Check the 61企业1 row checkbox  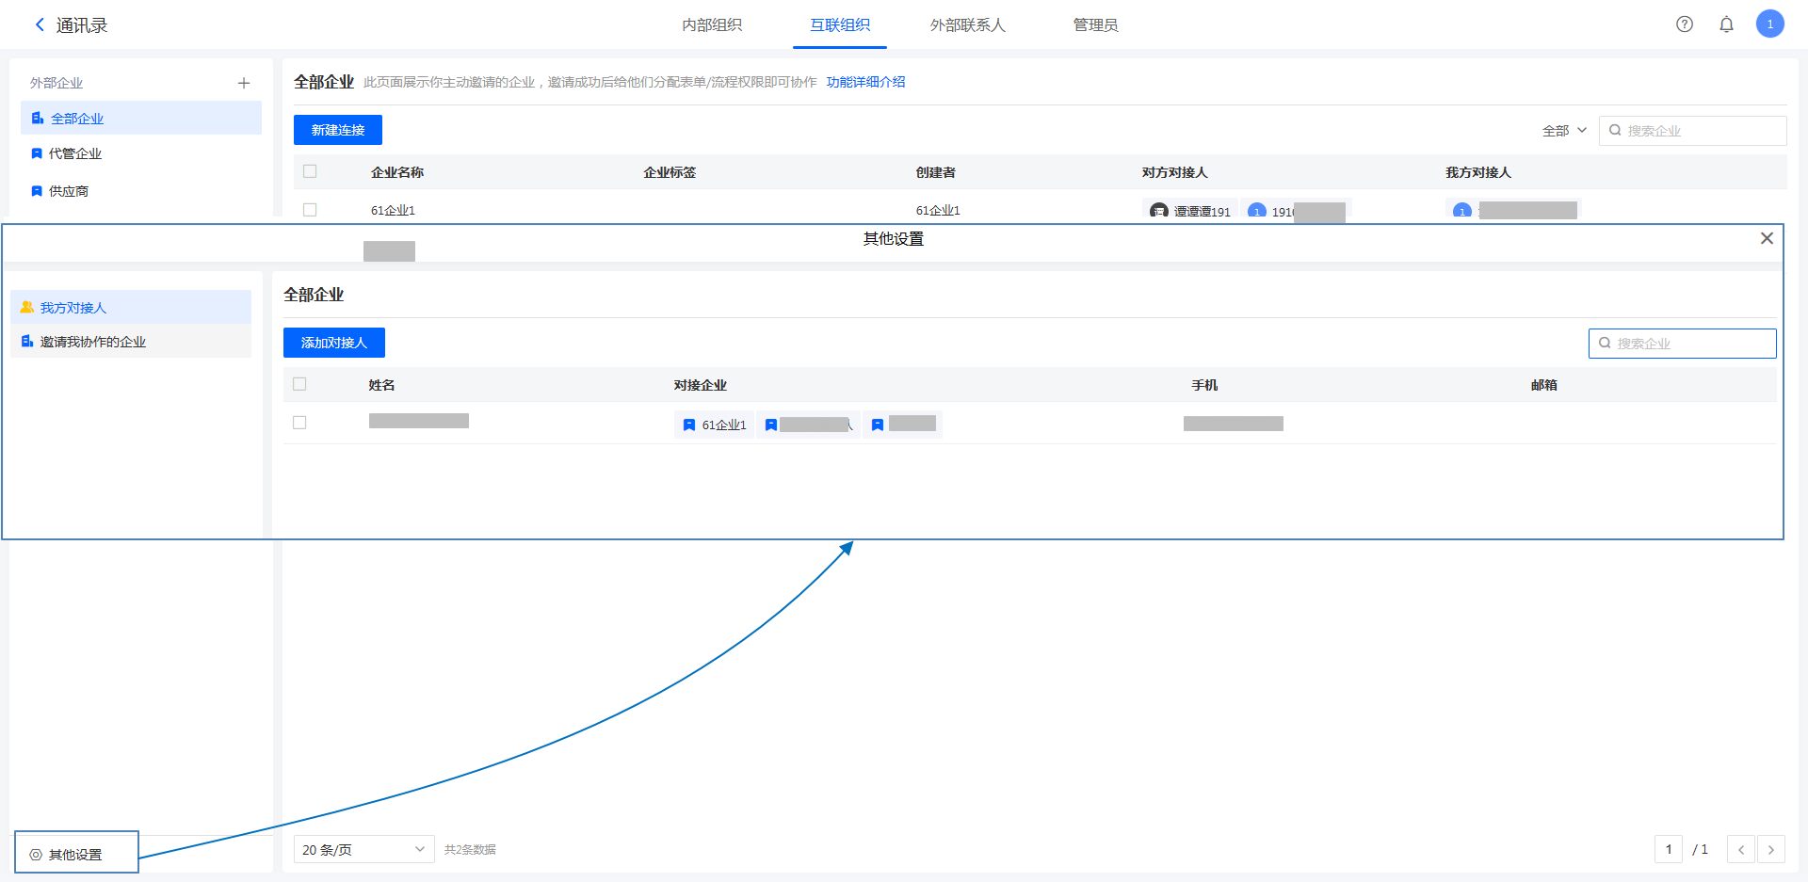coord(310,210)
